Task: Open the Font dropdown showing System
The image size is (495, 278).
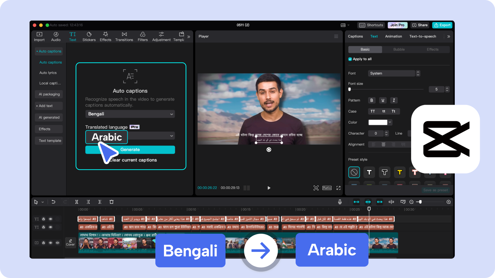Action: [x=392, y=73]
